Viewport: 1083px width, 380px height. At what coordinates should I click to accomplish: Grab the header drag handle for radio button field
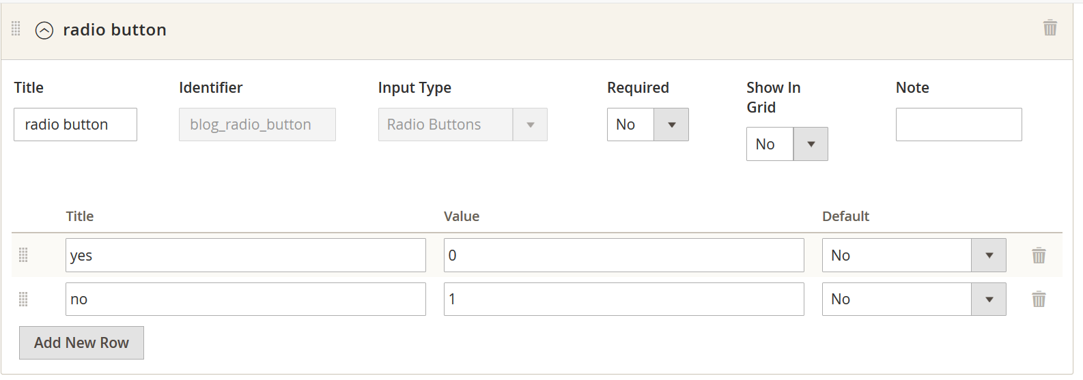(16, 29)
